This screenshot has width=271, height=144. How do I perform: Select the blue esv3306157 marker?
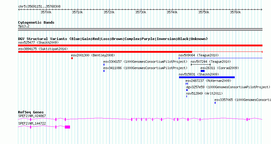click(104, 65)
